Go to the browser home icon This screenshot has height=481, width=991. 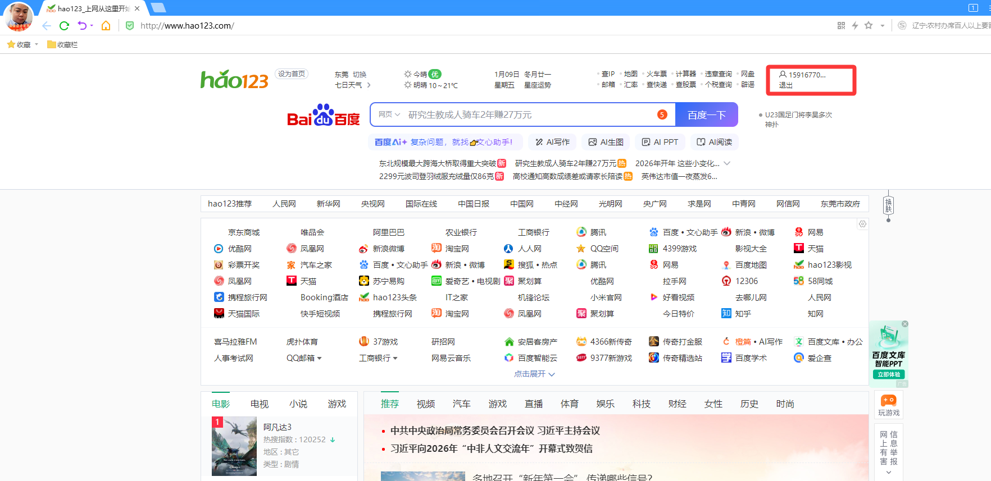106,26
